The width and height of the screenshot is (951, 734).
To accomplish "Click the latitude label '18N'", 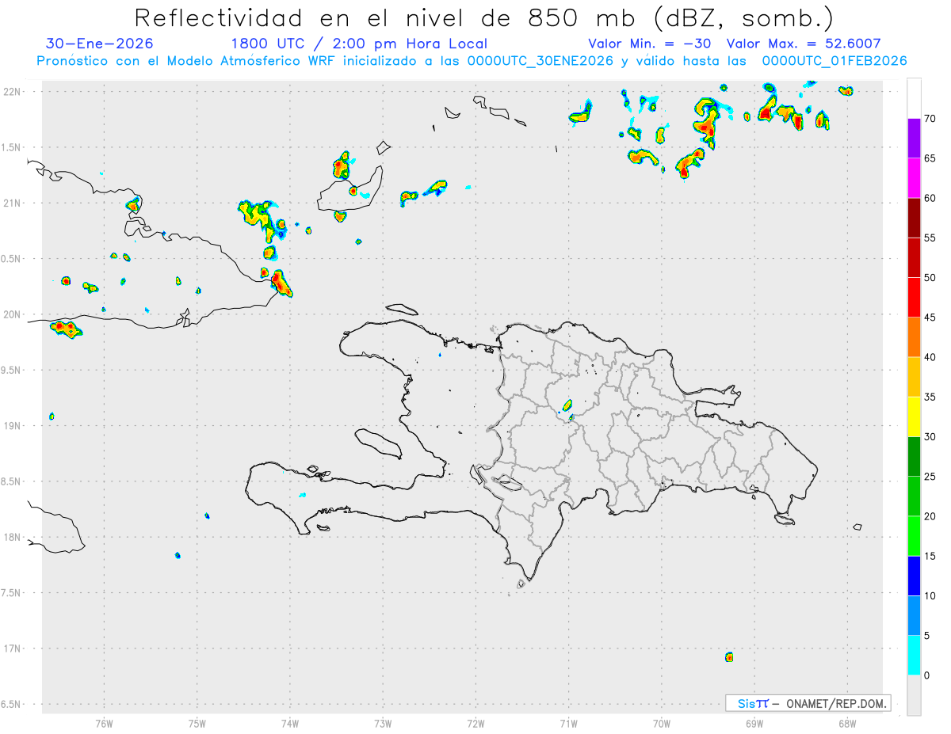I will click(13, 537).
